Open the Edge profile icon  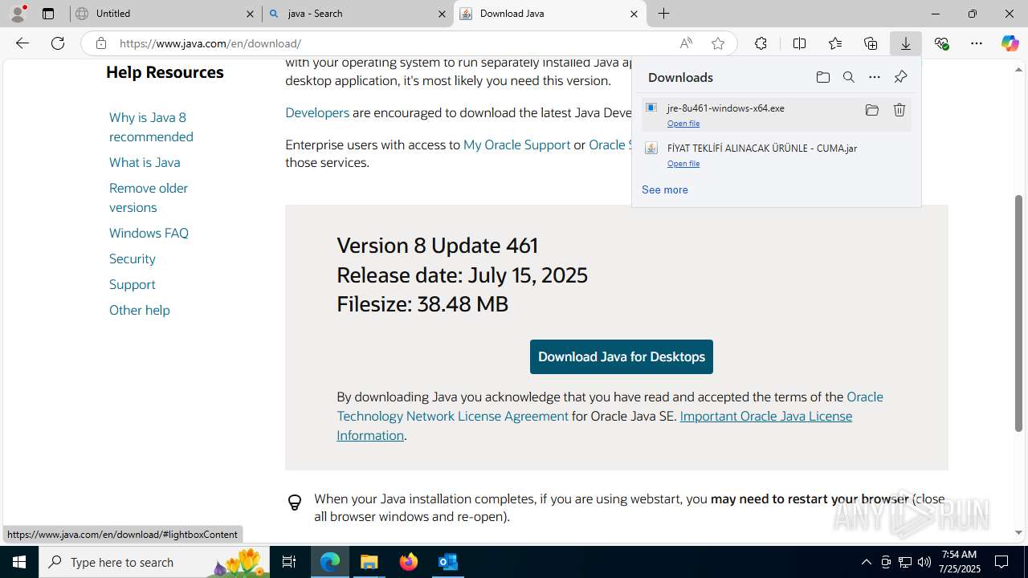tap(18, 14)
